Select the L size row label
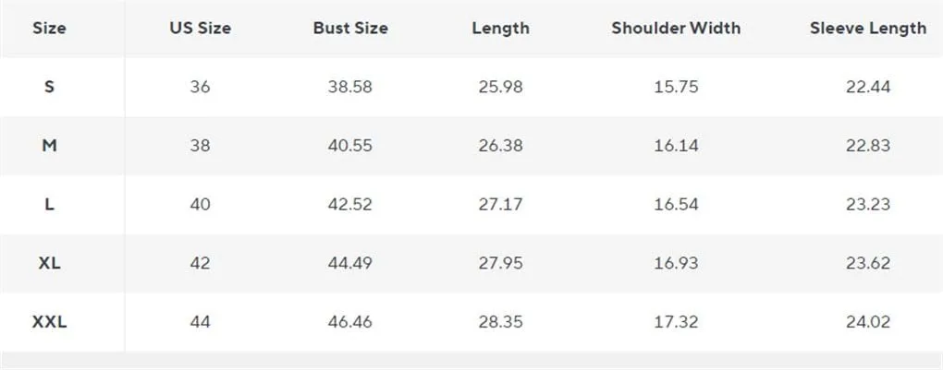943x370 pixels. 49,204
